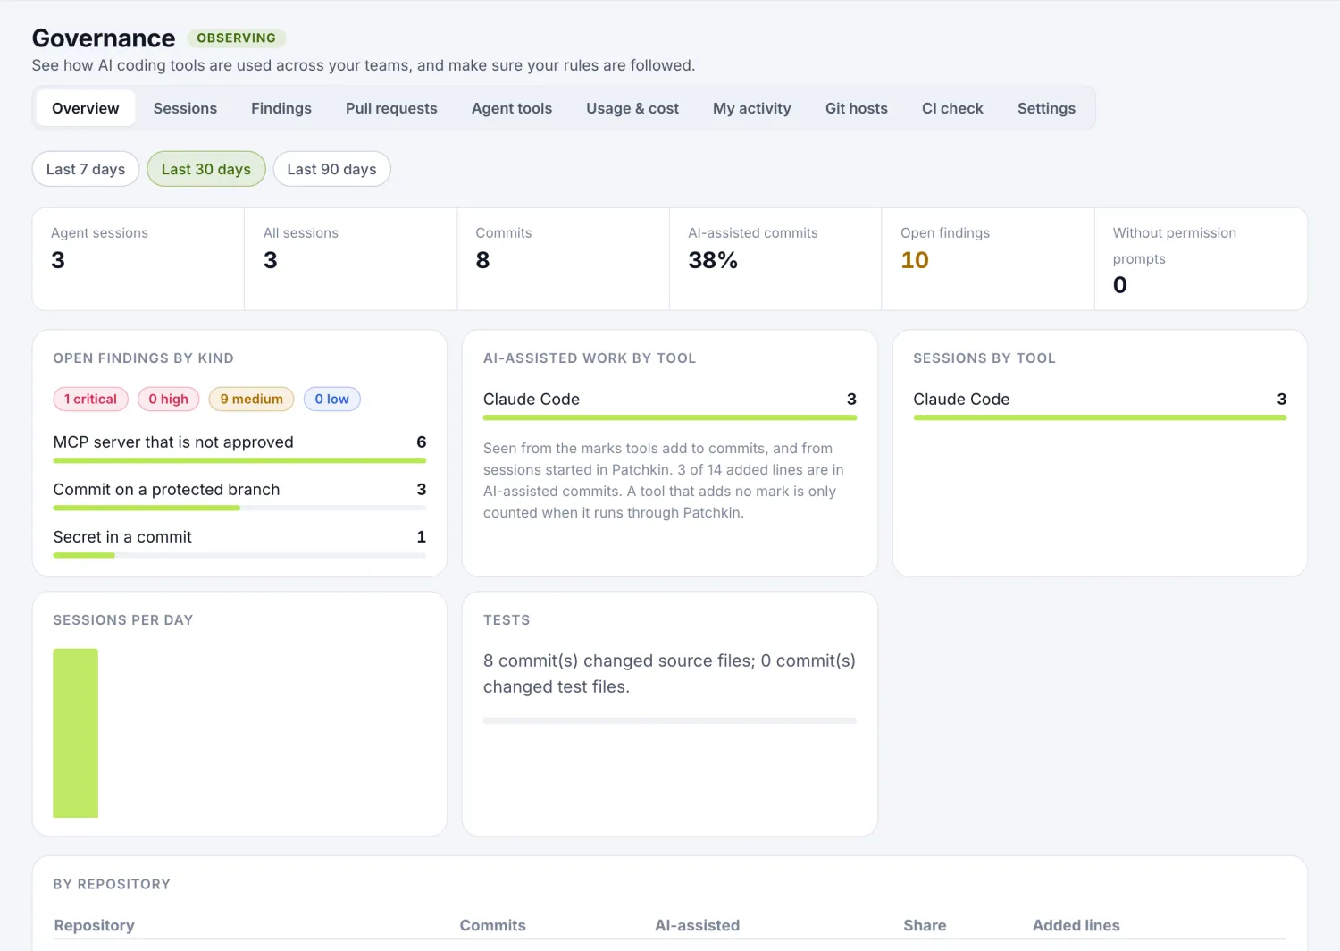Click the Share column header

pos(925,925)
